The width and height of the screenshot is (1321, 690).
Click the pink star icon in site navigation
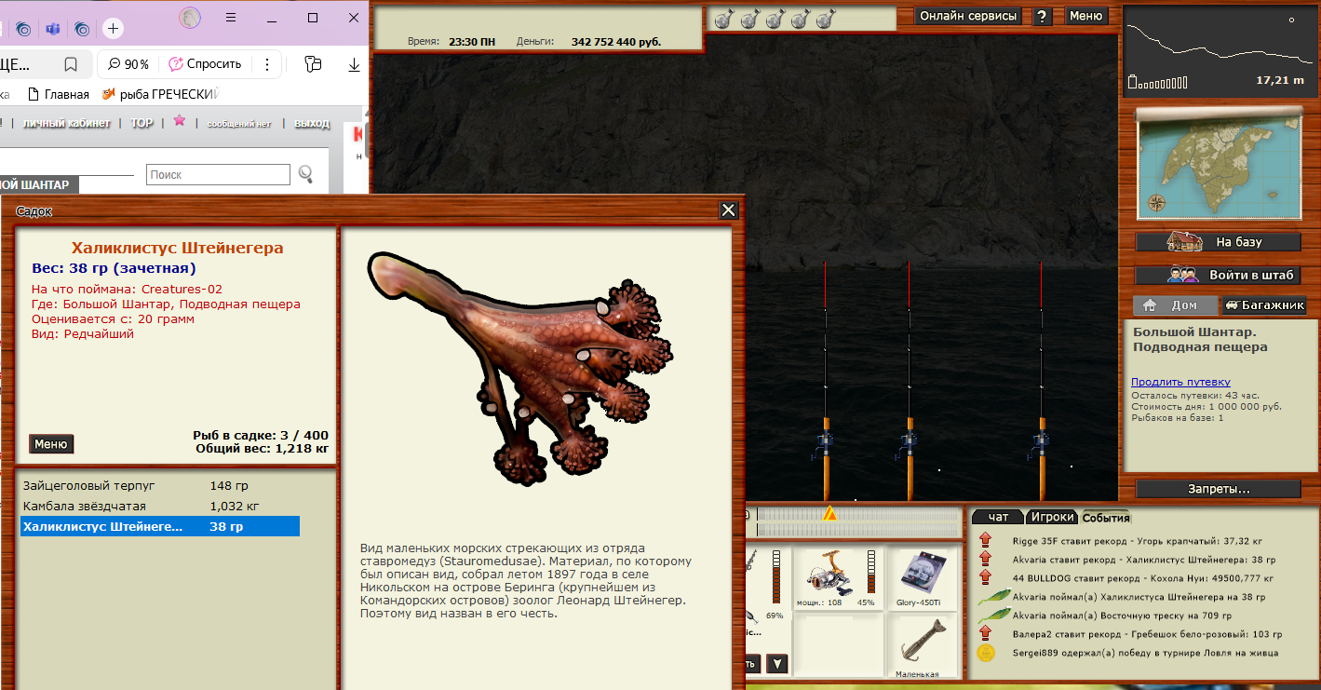(x=180, y=121)
